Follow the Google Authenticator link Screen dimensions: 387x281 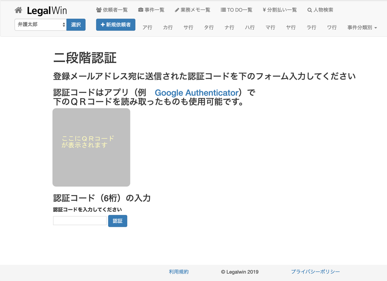[197, 93]
